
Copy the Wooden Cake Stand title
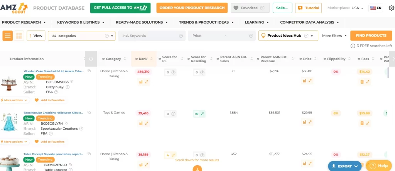[89, 71]
